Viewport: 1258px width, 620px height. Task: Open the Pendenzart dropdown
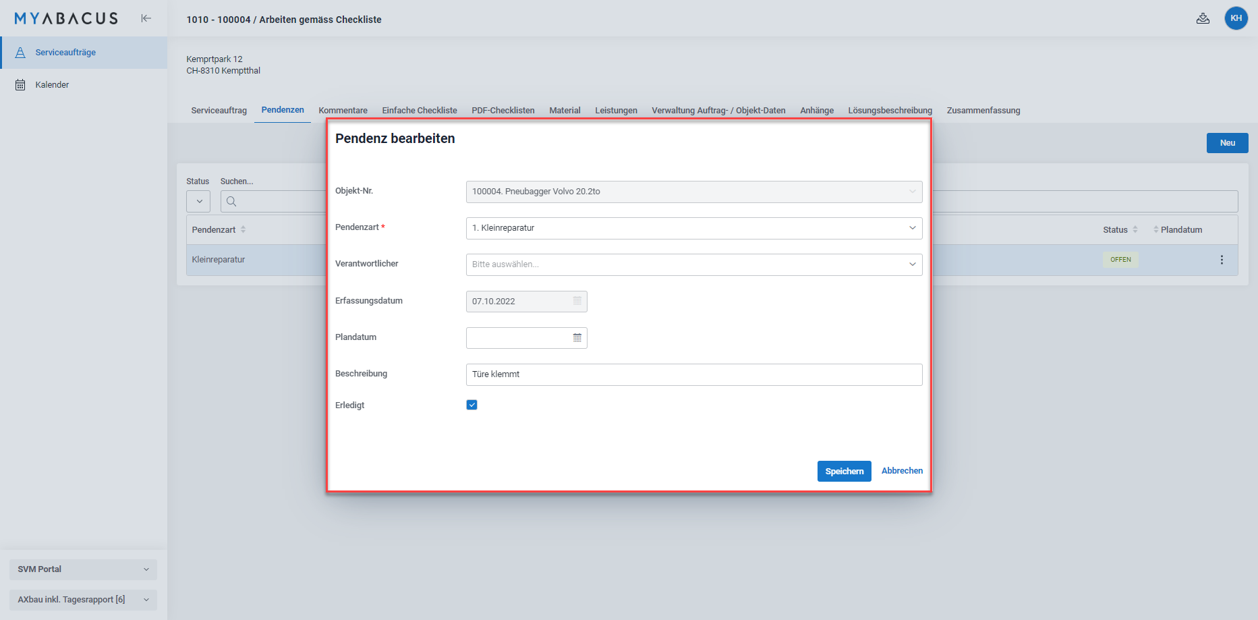tap(912, 228)
